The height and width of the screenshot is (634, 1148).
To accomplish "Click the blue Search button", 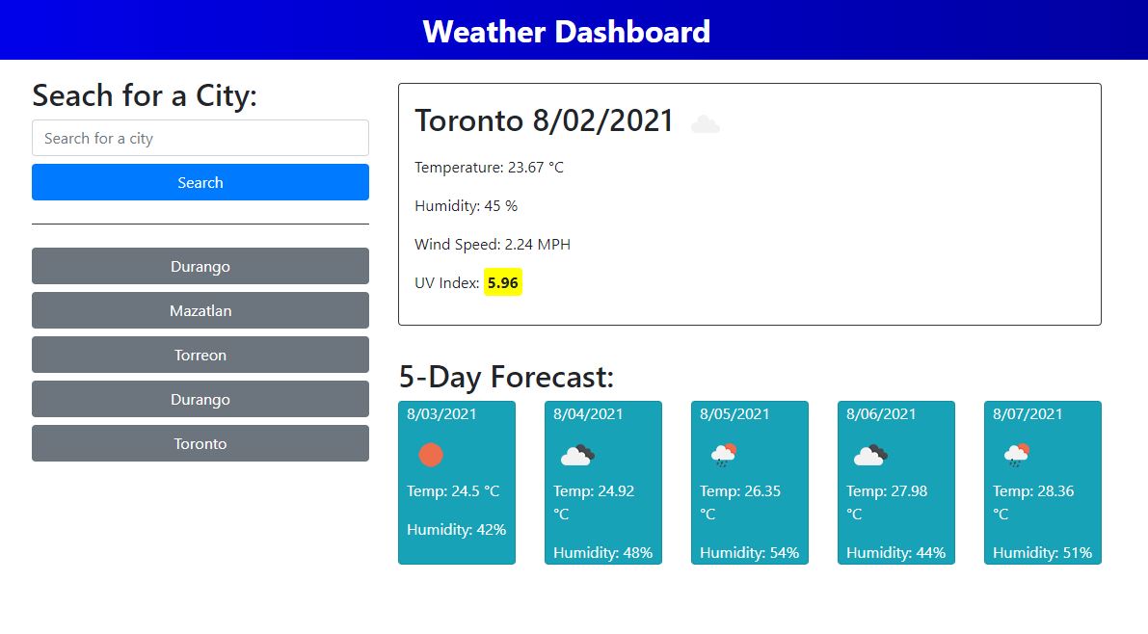I will [x=200, y=182].
